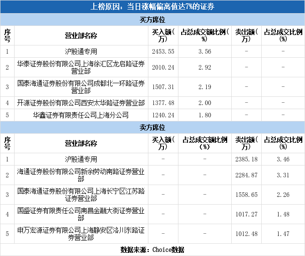
Task: Select sell amount 2385.18
Action: point(246,159)
